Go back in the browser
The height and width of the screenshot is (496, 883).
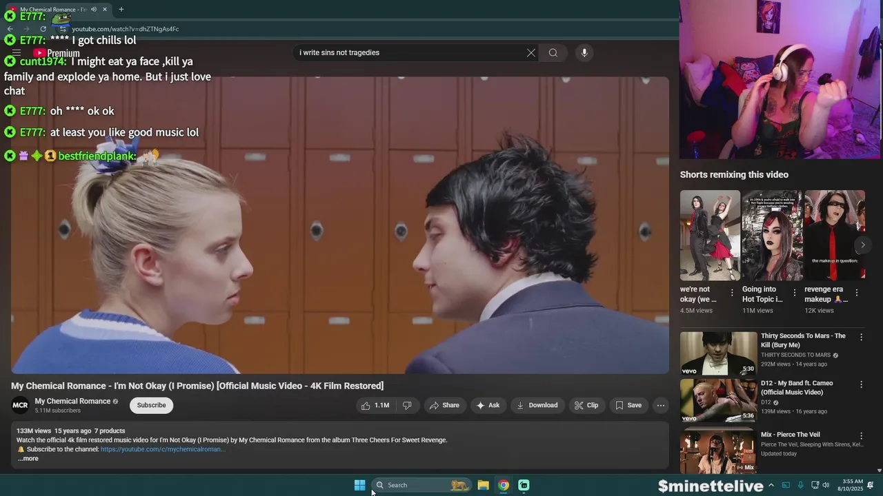10,29
